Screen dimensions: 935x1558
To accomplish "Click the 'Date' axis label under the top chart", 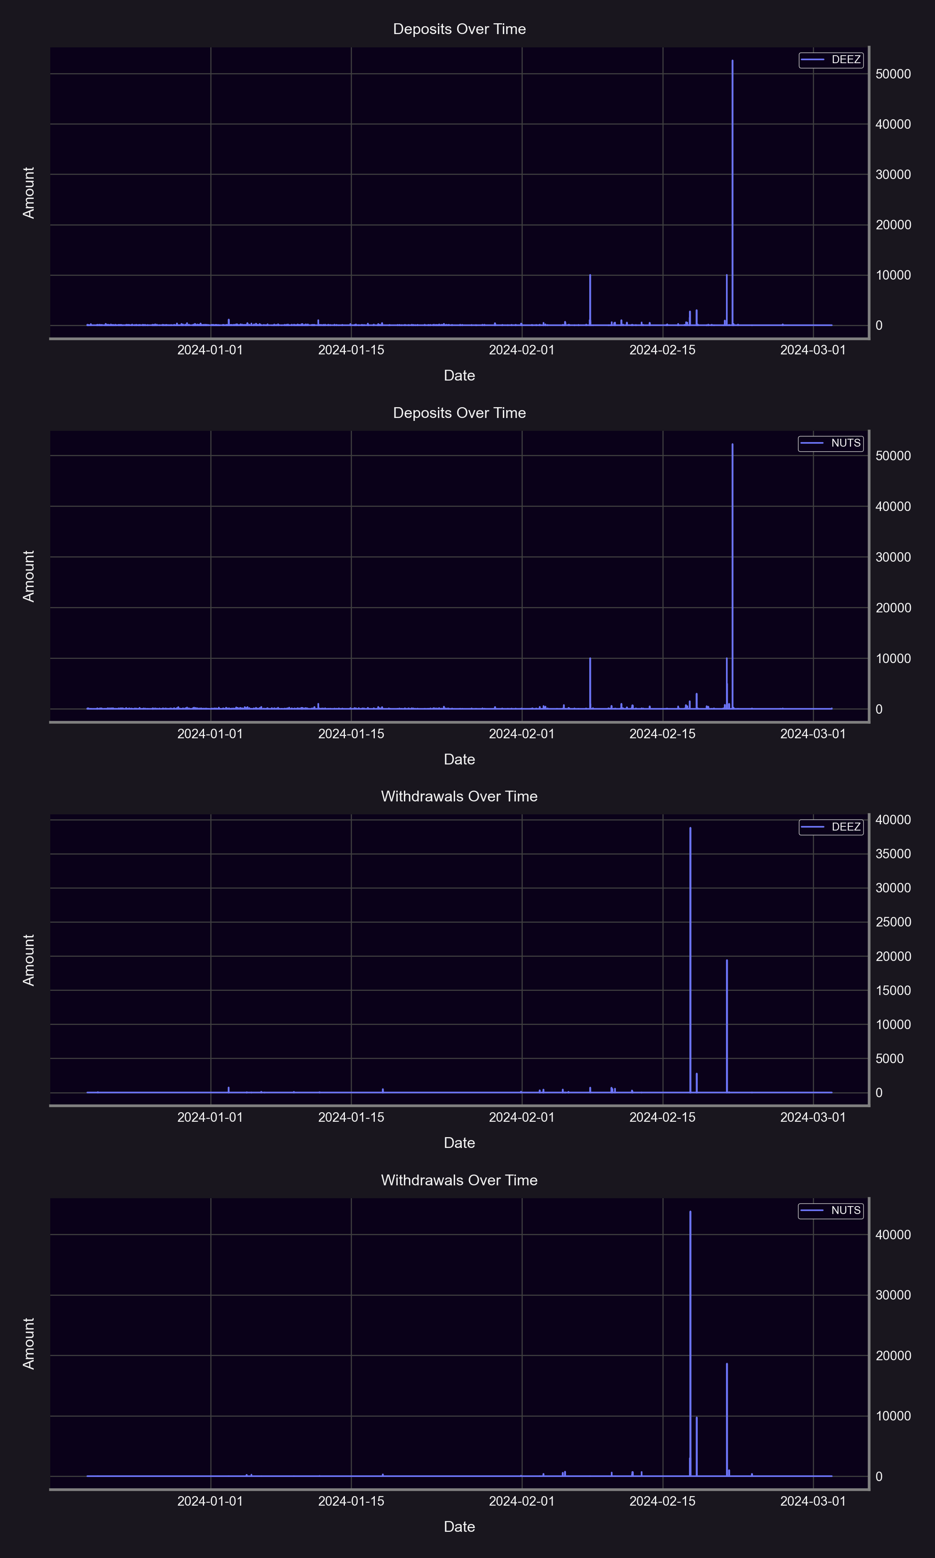I will pyautogui.click(x=459, y=376).
